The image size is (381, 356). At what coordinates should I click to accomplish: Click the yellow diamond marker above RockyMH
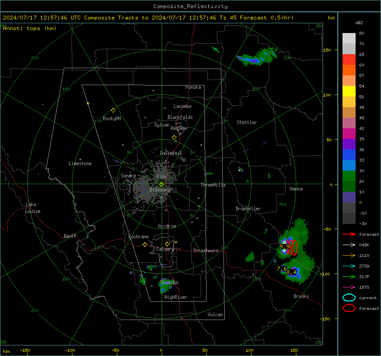point(113,110)
